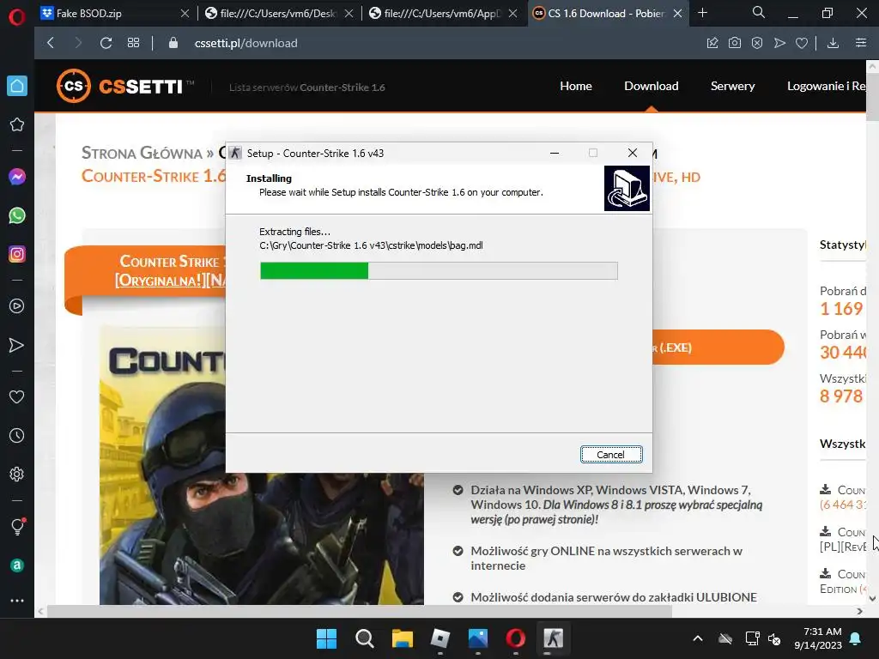Click the Strona Główna breadcrumb link
Viewport: 879px width, 659px height.
142,153
